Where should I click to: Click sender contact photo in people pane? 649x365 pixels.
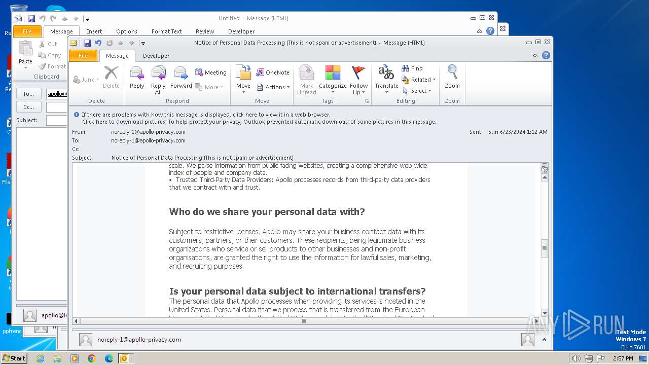[x=86, y=340]
